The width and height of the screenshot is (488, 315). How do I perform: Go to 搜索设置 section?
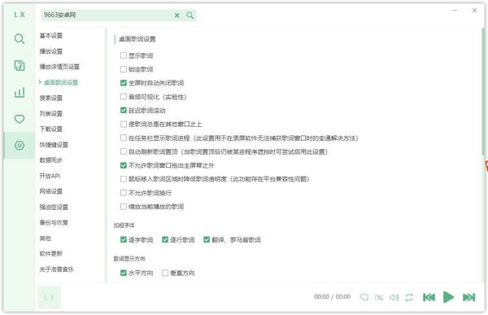[x=51, y=98]
